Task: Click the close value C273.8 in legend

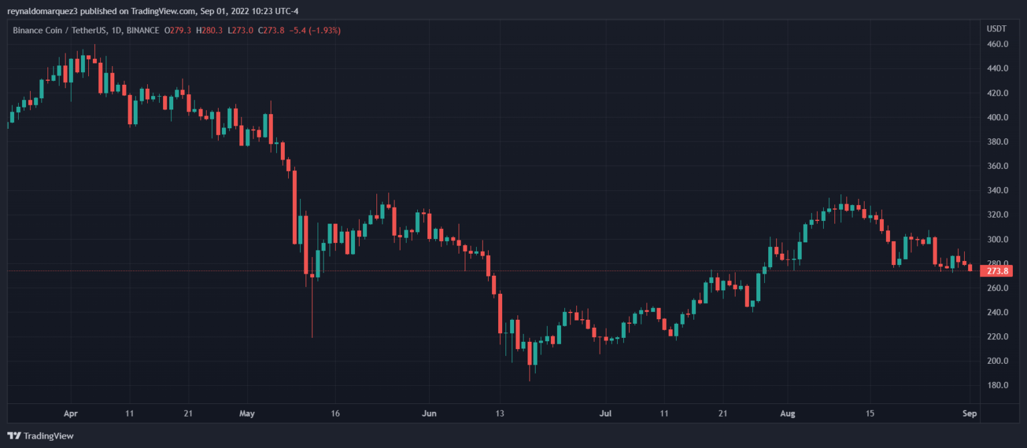Action: pyautogui.click(x=267, y=30)
